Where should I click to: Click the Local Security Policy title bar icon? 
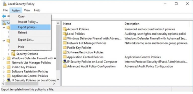5,4
